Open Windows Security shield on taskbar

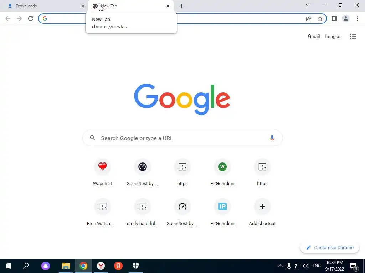(x=136, y=266)
